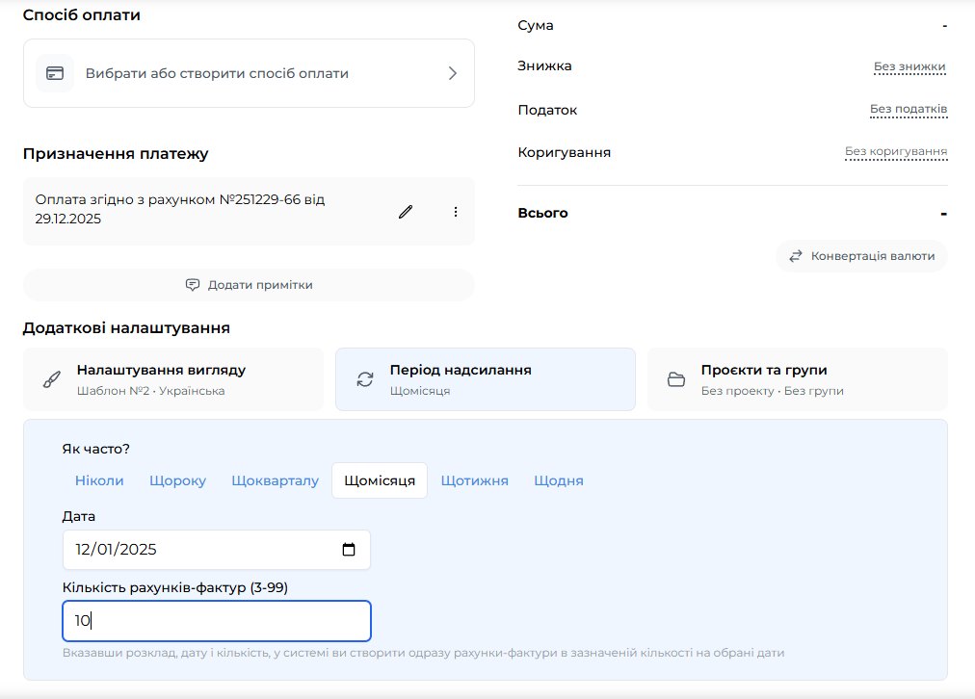Click the pencil edit icon for payment purpose
This screenshot has height=699, width=975.
coord(406,212)
